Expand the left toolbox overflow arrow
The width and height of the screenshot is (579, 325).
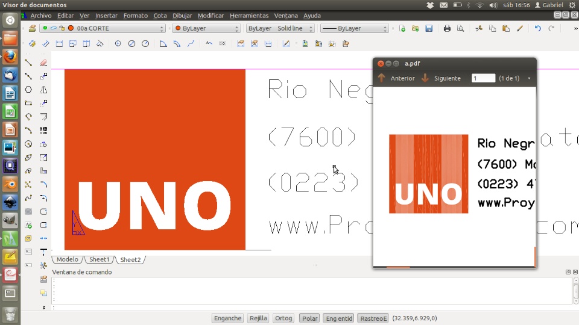click(x=43, y=307)
